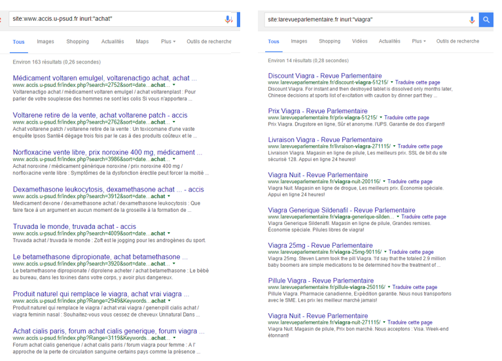Viewport: 502px width, 361px height.
Task: Open 'Achat cialis paris, forum' result link
Action: click(109, 331)
